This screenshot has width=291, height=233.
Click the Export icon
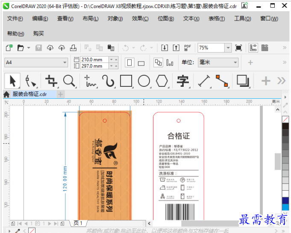176,48
